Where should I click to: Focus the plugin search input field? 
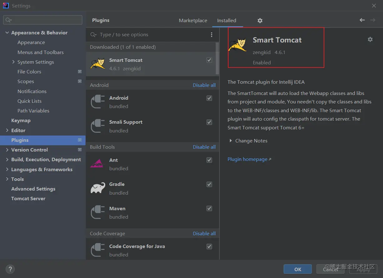(x=153, y=35)
